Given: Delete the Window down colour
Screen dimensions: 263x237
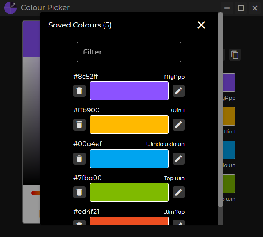Looking at the screenshot, I should (79, 158).
